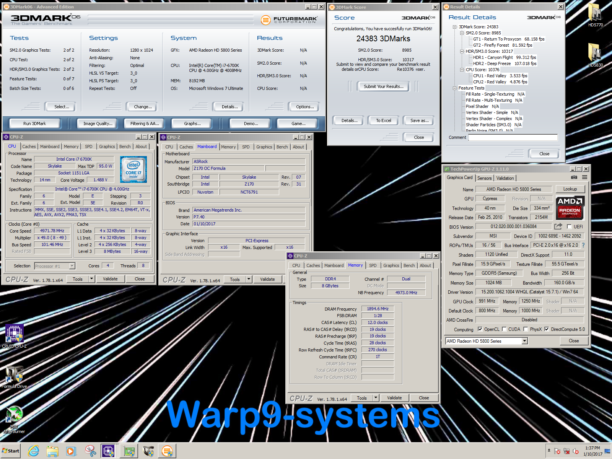The image size is (612, 459).
Task: Collapse the SM2.0 Score: 8985 node
Action: point(462,33)
